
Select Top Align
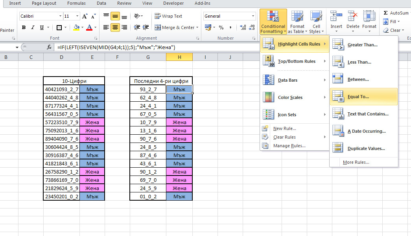pos(106,16)
